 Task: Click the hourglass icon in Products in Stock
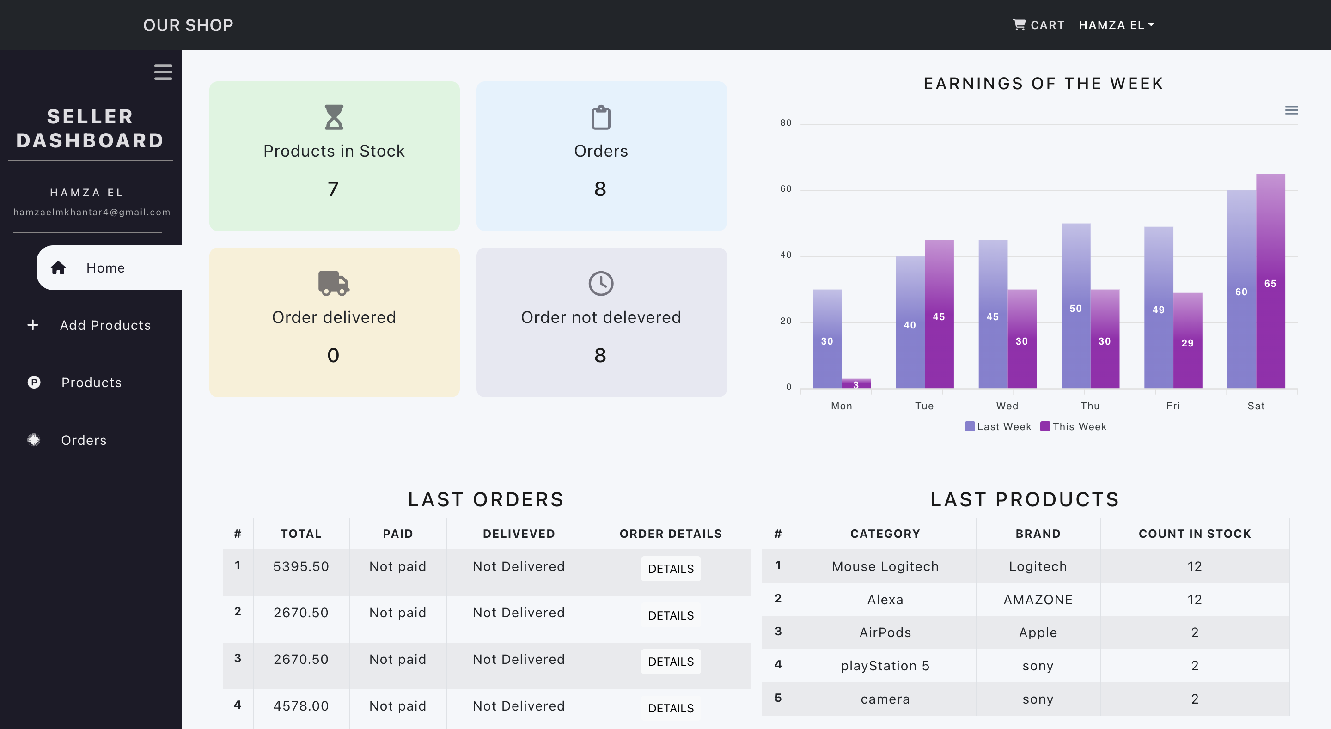[334, 117]
